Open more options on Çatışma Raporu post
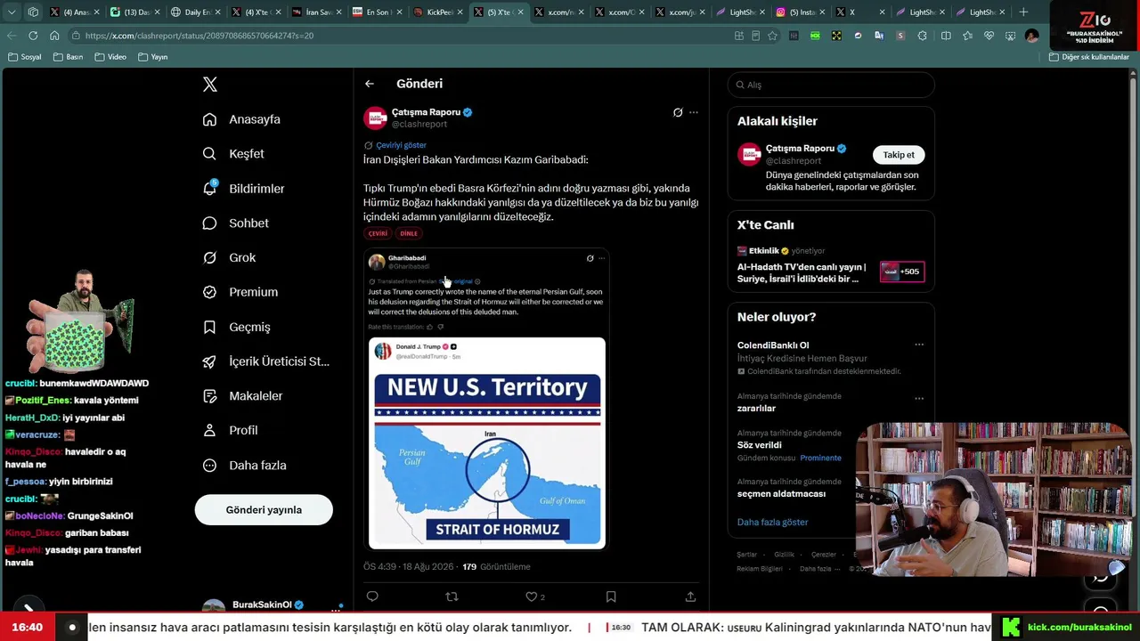The height and width of the screenshot is (641, 1140). coord(694,113)
